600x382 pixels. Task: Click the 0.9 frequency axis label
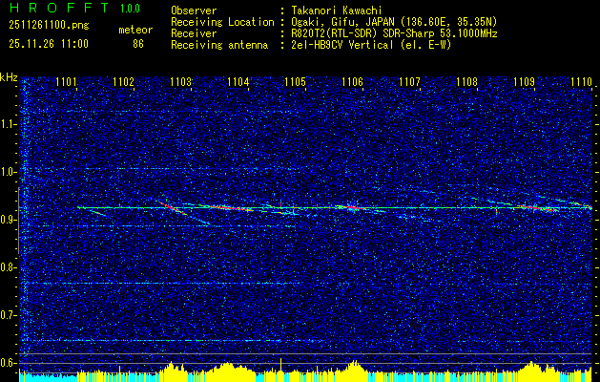(x=8, y=220)
